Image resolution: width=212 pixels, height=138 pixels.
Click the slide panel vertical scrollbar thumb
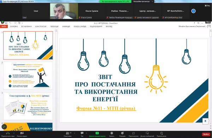coord(56,42)
